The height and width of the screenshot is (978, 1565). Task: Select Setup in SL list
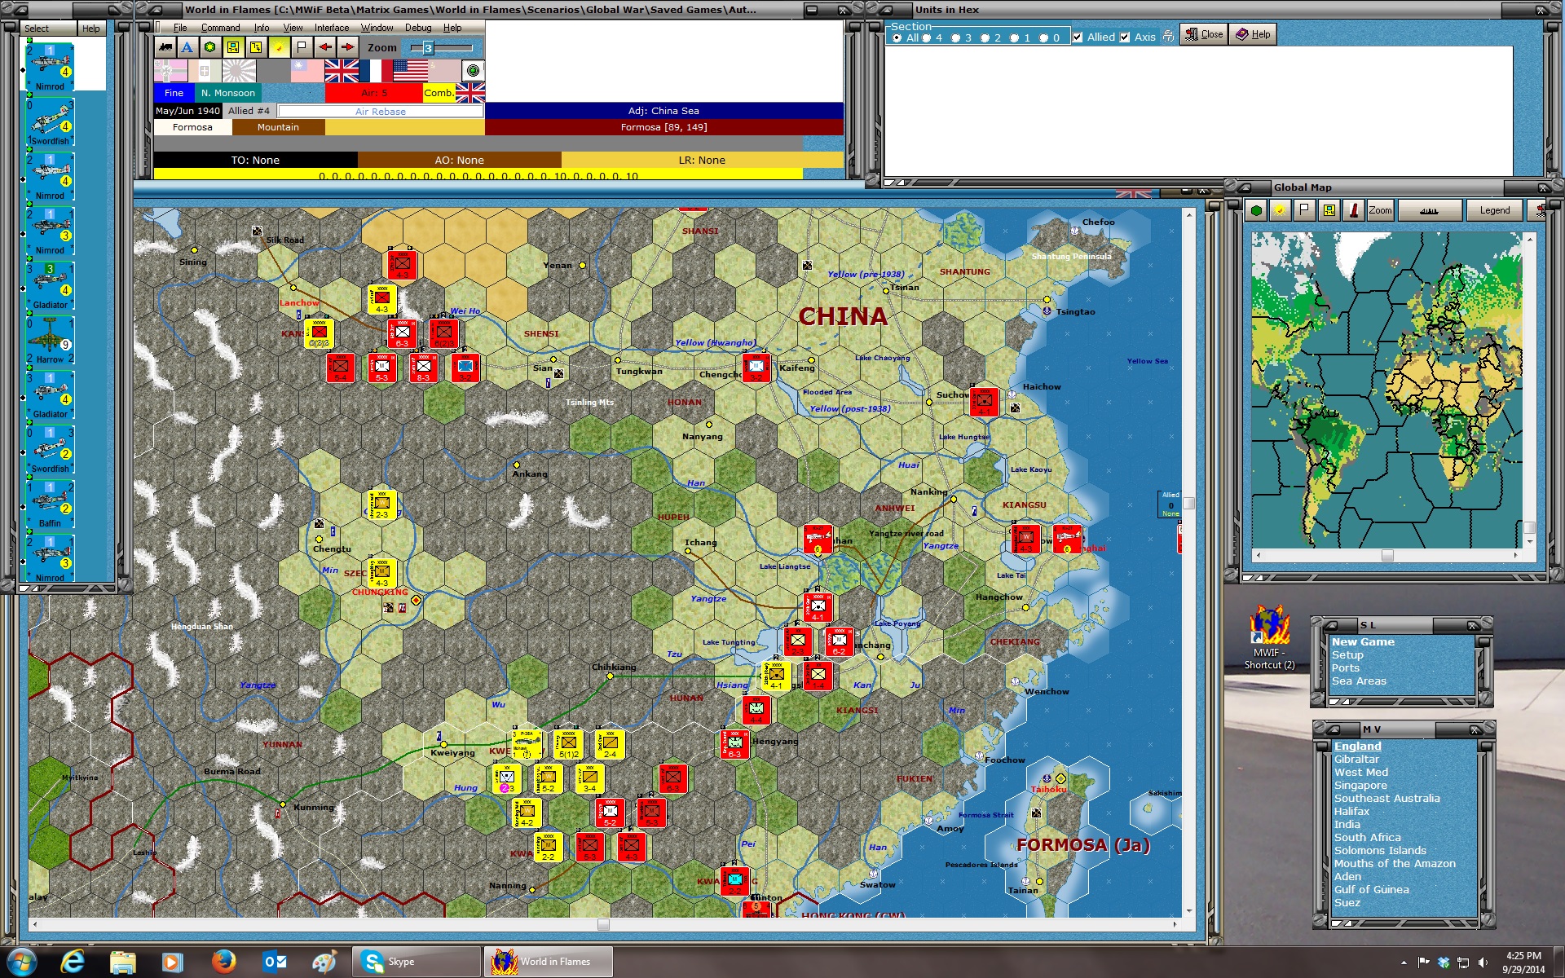click(x=1347, y=655)
